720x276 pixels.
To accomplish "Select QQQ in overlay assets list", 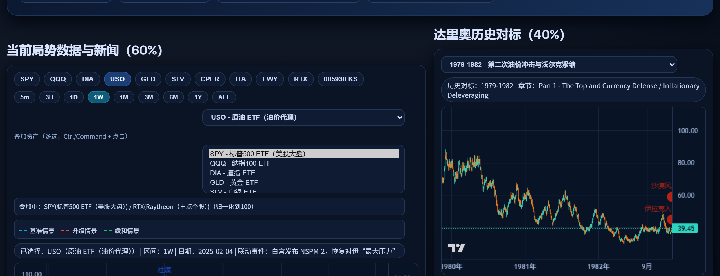I will pos(240,163).
